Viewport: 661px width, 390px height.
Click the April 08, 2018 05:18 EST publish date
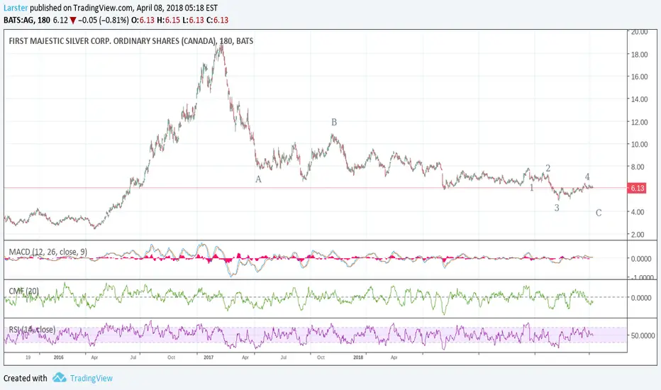click(x=177, y=8)
